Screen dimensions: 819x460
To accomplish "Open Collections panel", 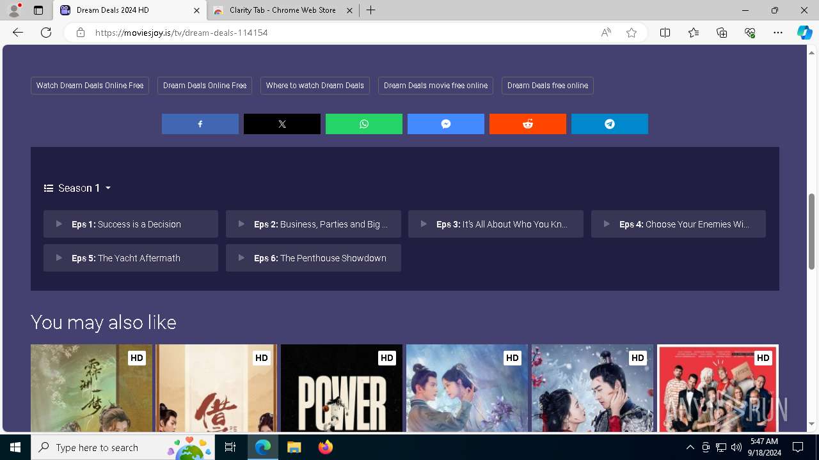I will (x=722, y=33).
